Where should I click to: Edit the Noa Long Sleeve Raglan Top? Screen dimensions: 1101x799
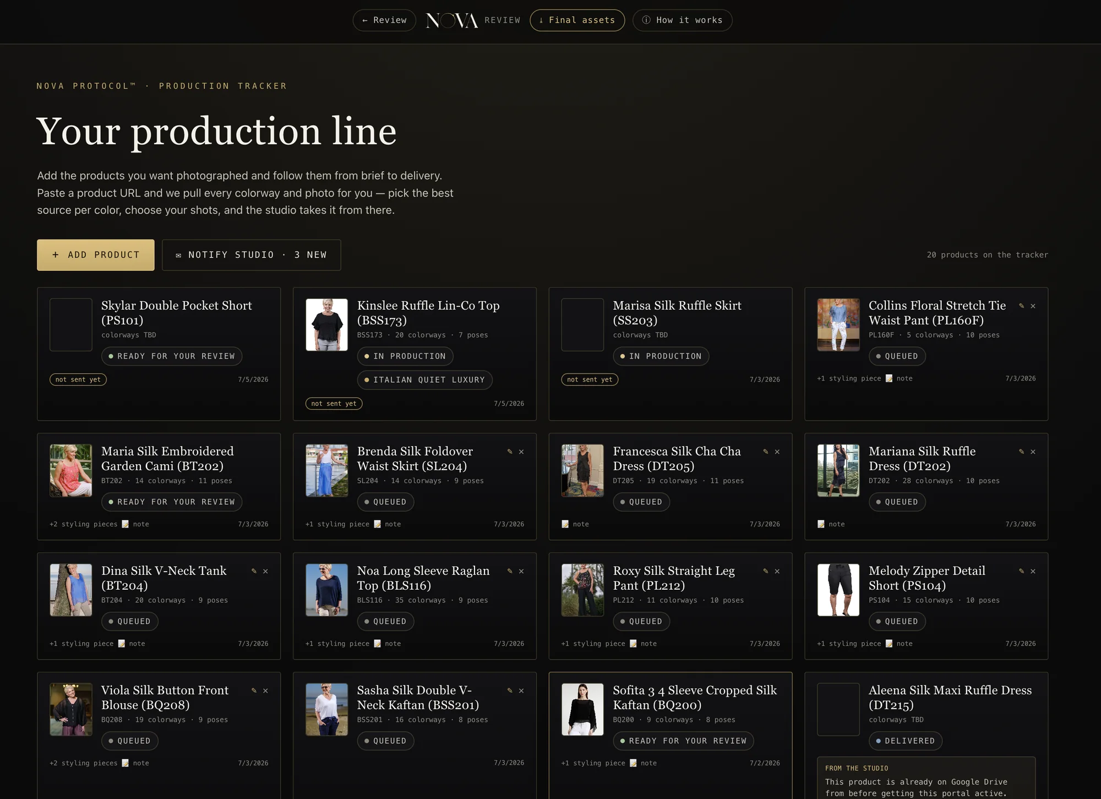(510, 571)
